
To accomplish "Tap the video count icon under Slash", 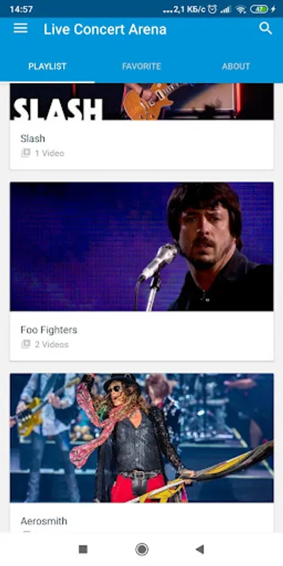I will 26,153.
